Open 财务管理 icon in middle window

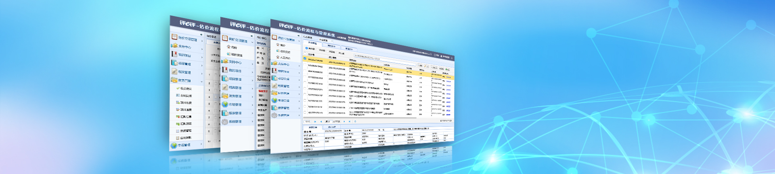225,96
